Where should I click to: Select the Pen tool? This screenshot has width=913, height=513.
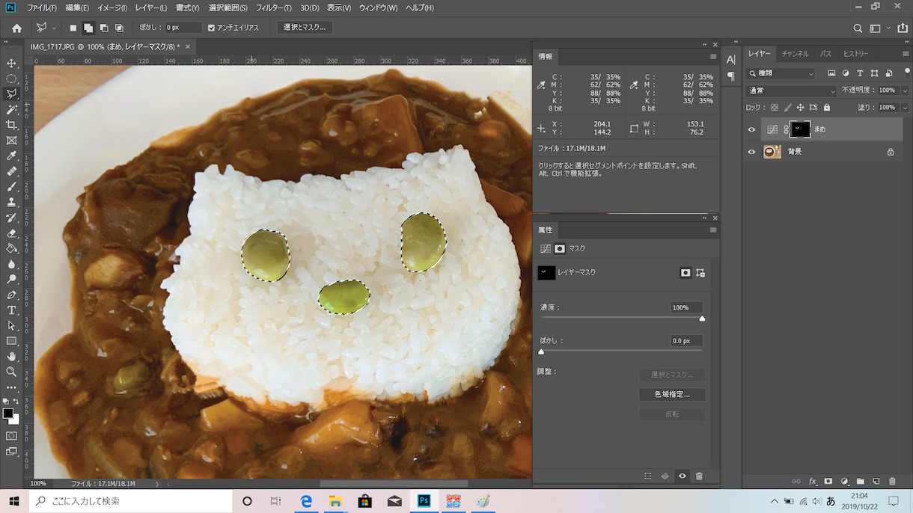[11, 295]
